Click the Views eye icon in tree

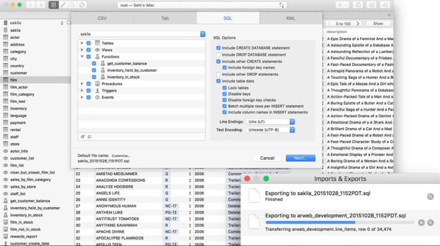pos(97,50)
